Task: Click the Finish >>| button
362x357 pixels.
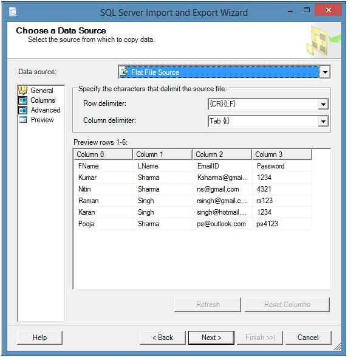Action: coord(260,338)
